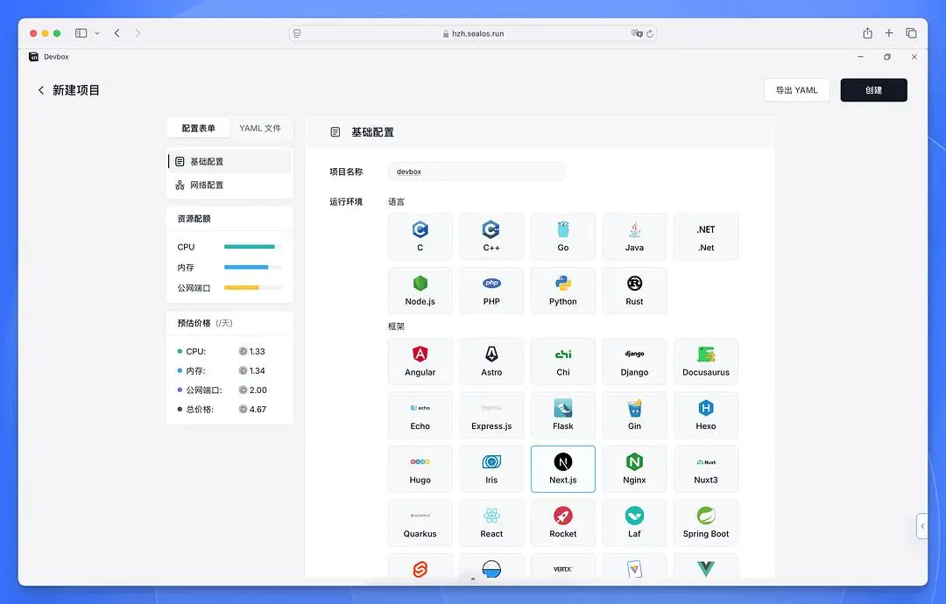Choose the Go runtime card
The image size is (946, 604).
[563, 236]
